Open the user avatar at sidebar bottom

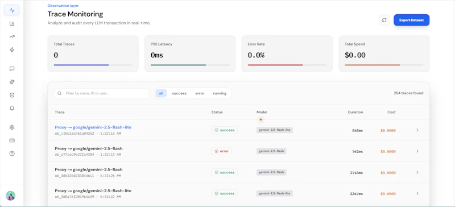(x=10, y=196)
